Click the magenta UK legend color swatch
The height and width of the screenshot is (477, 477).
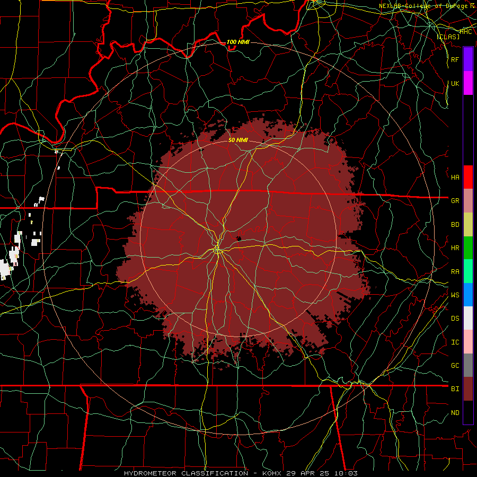(468, 83)
